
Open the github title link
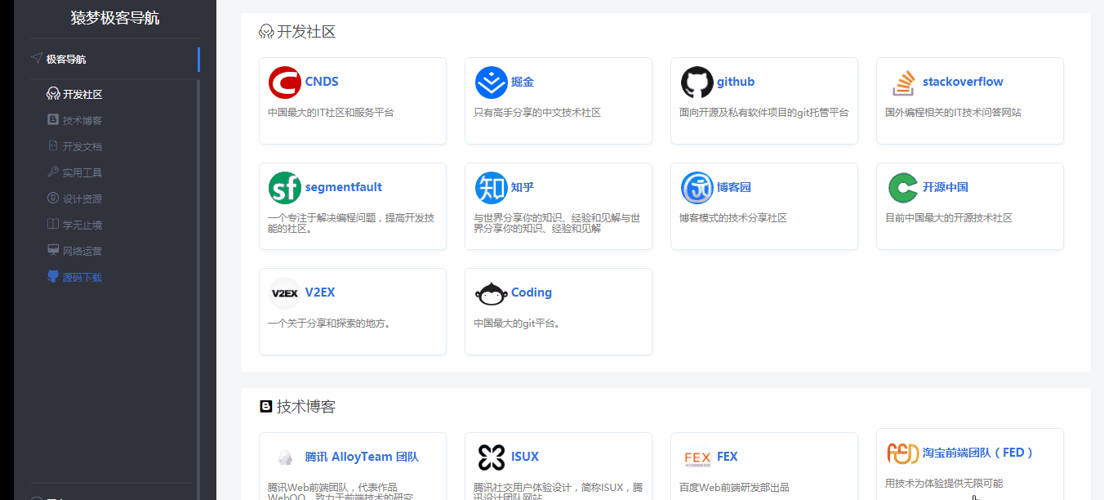pos(736,82)
